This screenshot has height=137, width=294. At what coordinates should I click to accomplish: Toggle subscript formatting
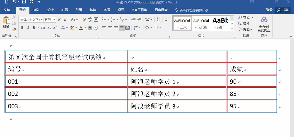(x=49, y=28)
